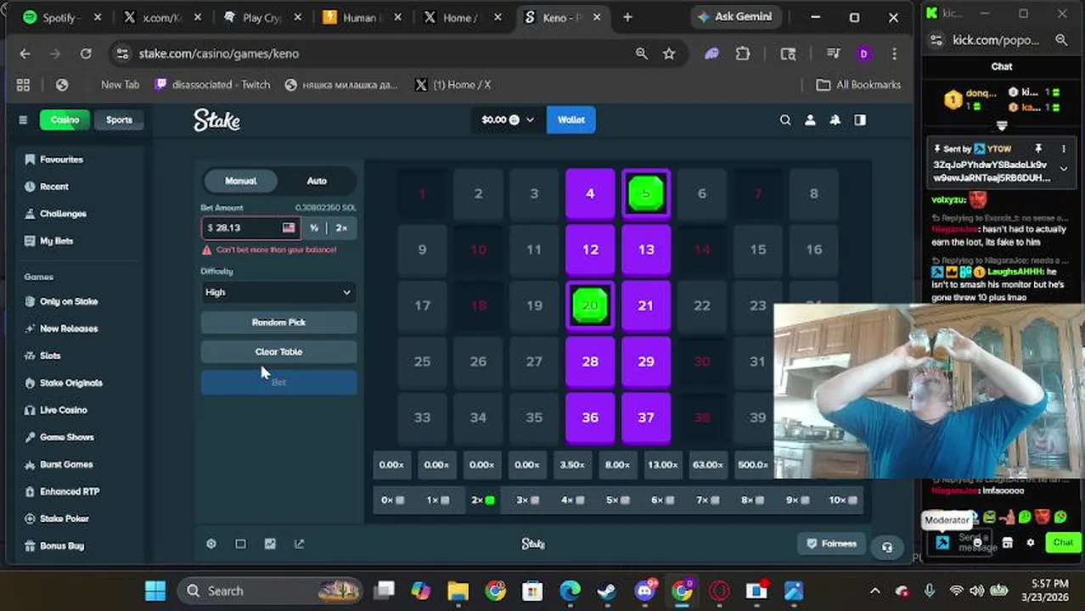
Task: Click the Random Pick button
Action: (278, 322)
